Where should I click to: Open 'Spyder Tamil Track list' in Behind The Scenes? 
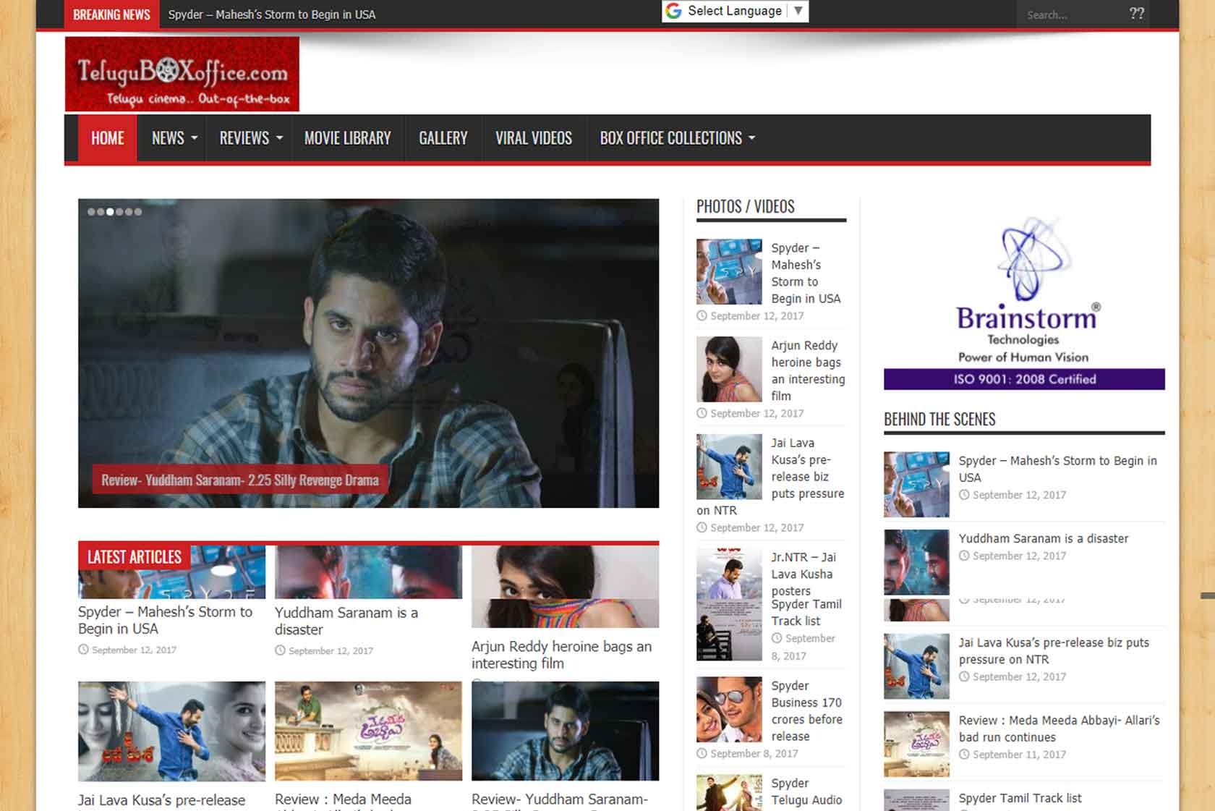click(1020, 798)
